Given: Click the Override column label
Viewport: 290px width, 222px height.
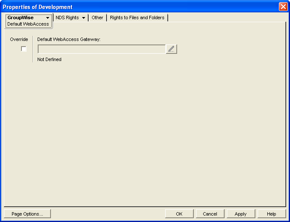Looking at the screenshot, I should pos(19,39).
